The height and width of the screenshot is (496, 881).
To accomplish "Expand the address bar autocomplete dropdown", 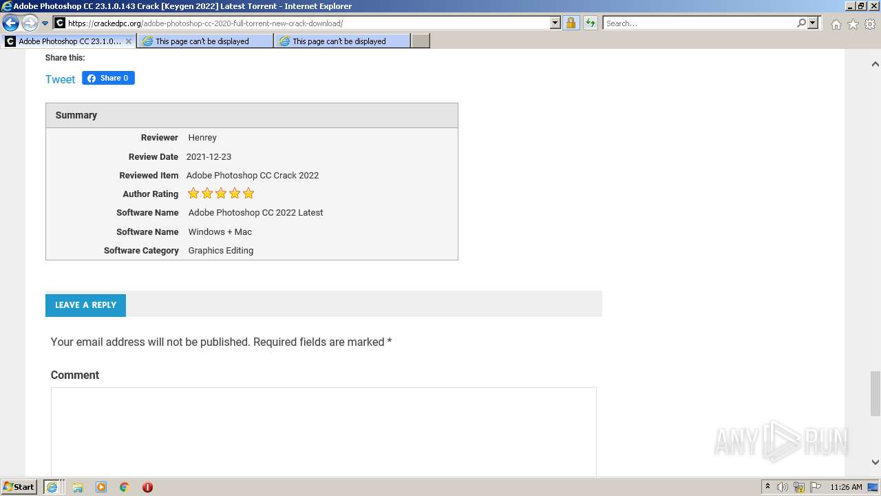I will [555, 23].
